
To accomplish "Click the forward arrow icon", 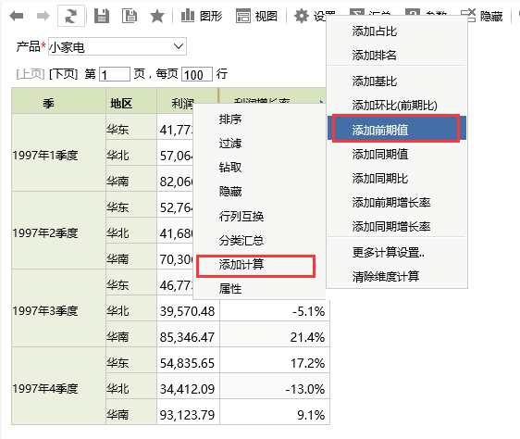I will pos(43,16).
